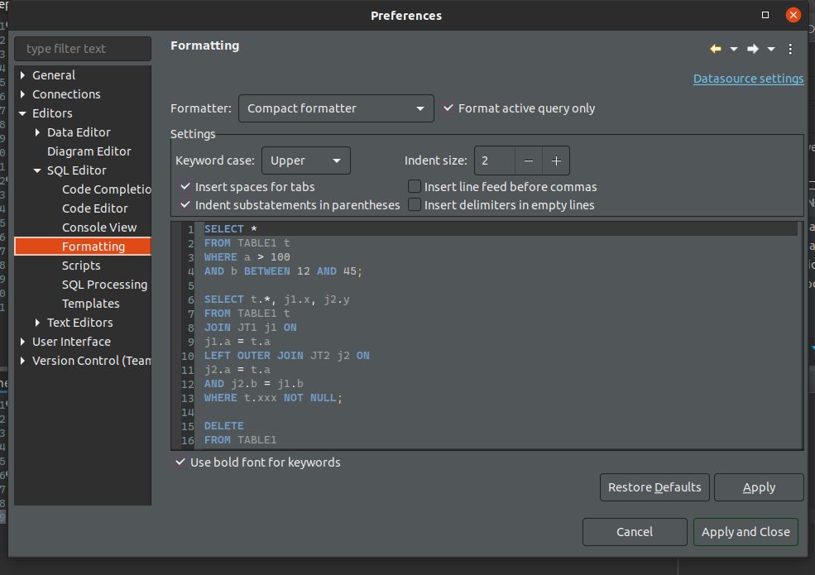Open the forward history dropdown arrow
The width and height of the screenshot is (815, 575).
770,50
